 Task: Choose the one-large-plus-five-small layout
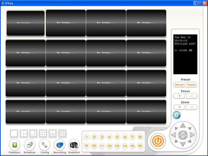(33, 134)
